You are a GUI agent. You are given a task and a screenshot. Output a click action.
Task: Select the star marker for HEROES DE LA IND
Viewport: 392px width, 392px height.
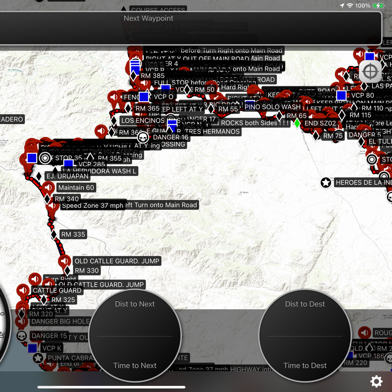click(326, 183)
